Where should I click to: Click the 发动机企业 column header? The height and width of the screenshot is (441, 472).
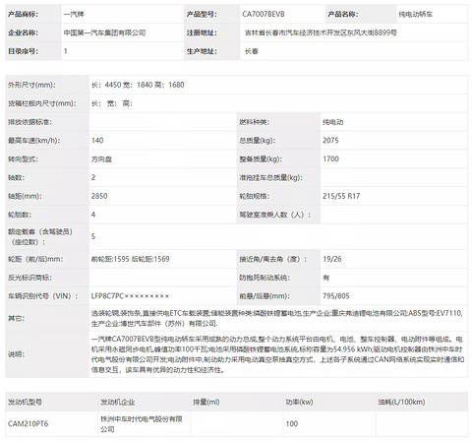coord(117,402)
